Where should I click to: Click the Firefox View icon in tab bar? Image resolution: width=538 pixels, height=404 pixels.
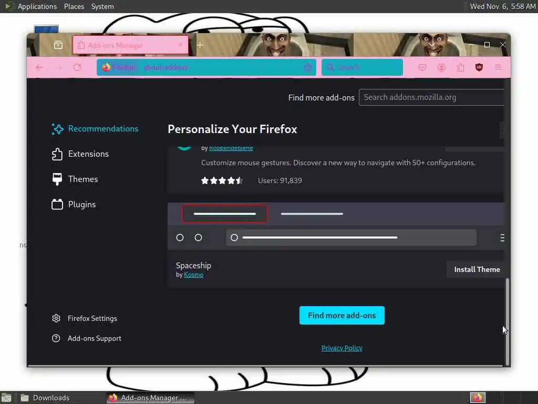(x=58, y=45)
